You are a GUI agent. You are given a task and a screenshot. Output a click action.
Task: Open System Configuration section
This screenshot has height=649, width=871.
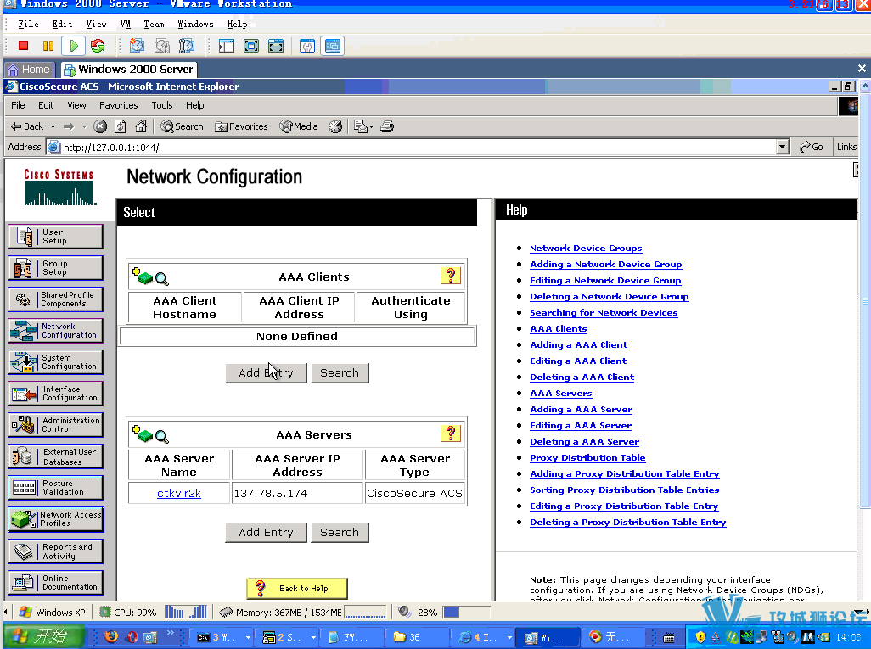[x=55, y=362]
